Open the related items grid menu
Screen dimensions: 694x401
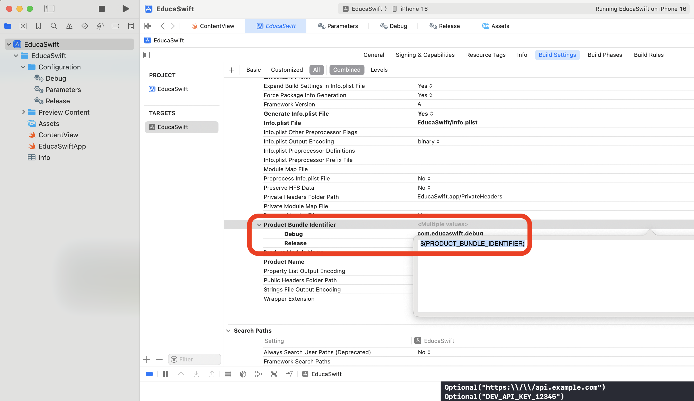148,26
